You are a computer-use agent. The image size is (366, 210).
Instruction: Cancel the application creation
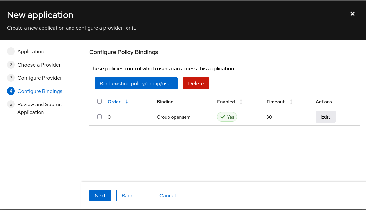[167, 195]
